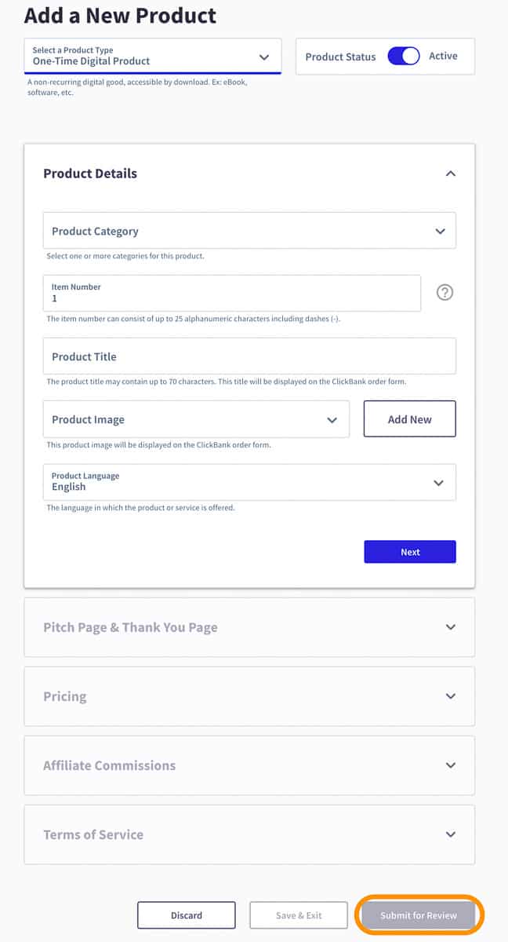Toggle Product Status to inactive
The image size is (508, 942).
(404, 57)
